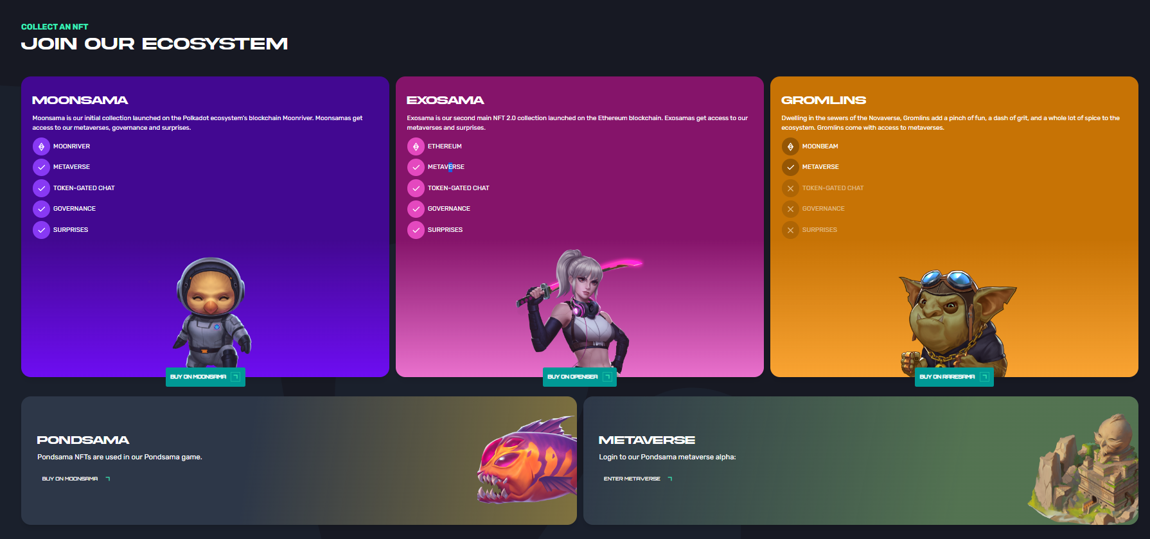Viewport: 1150px width, 539px height.
Task: Click the Metaverse island temple image
Action: point(1084,469)
